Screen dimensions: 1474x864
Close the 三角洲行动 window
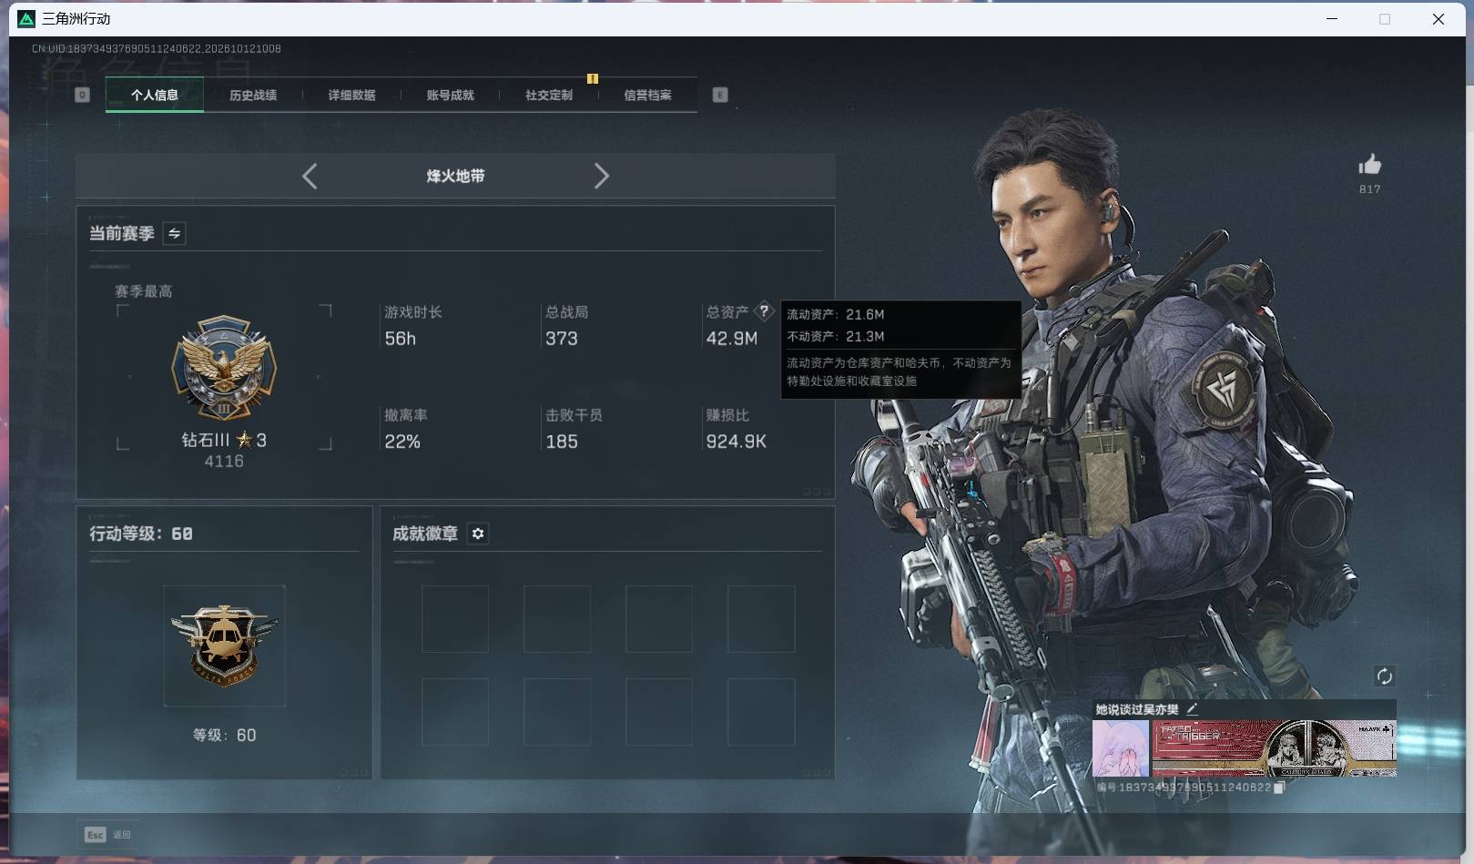(x=1438, y=19)
